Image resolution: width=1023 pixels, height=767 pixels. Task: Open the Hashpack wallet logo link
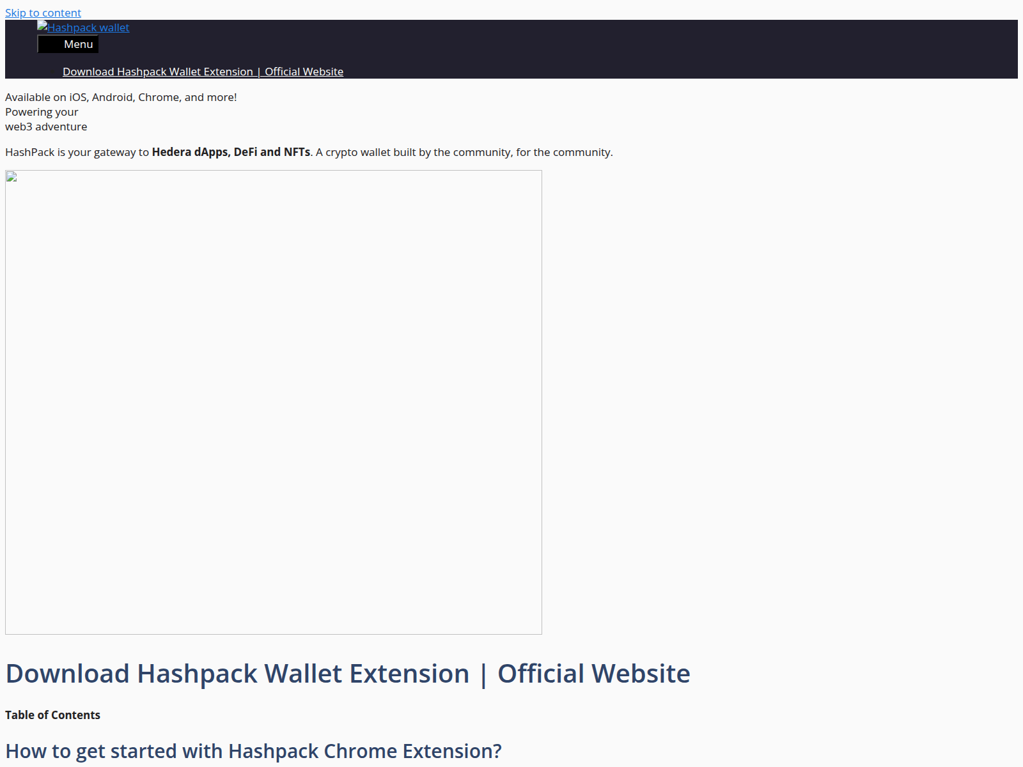point(83,27)
